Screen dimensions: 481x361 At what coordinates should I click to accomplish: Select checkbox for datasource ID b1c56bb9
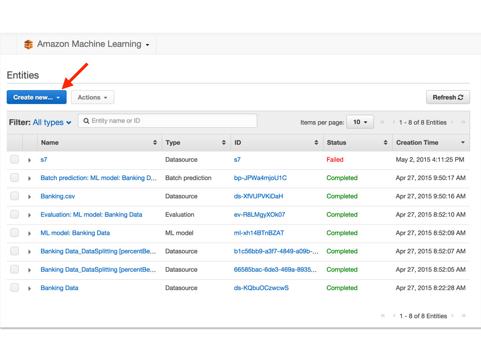click(15, 251)
